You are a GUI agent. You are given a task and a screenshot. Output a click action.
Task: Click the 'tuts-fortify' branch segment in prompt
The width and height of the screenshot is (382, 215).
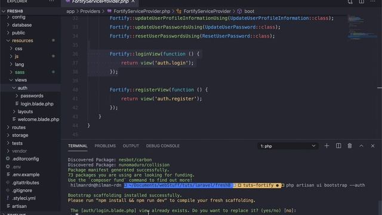(258, 185)
